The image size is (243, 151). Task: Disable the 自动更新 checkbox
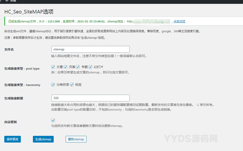click(x=53, y=121)
